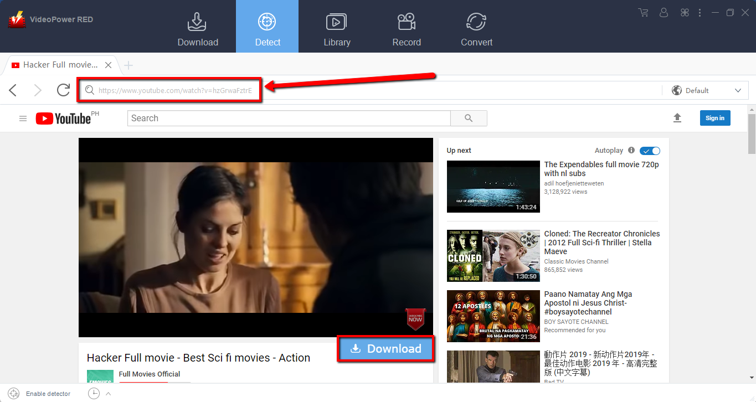Open the user account icon

coord(664,13)
